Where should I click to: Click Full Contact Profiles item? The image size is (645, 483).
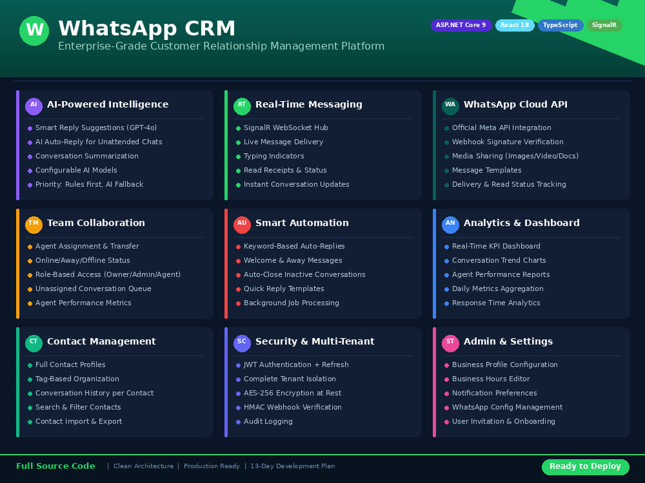70,365
